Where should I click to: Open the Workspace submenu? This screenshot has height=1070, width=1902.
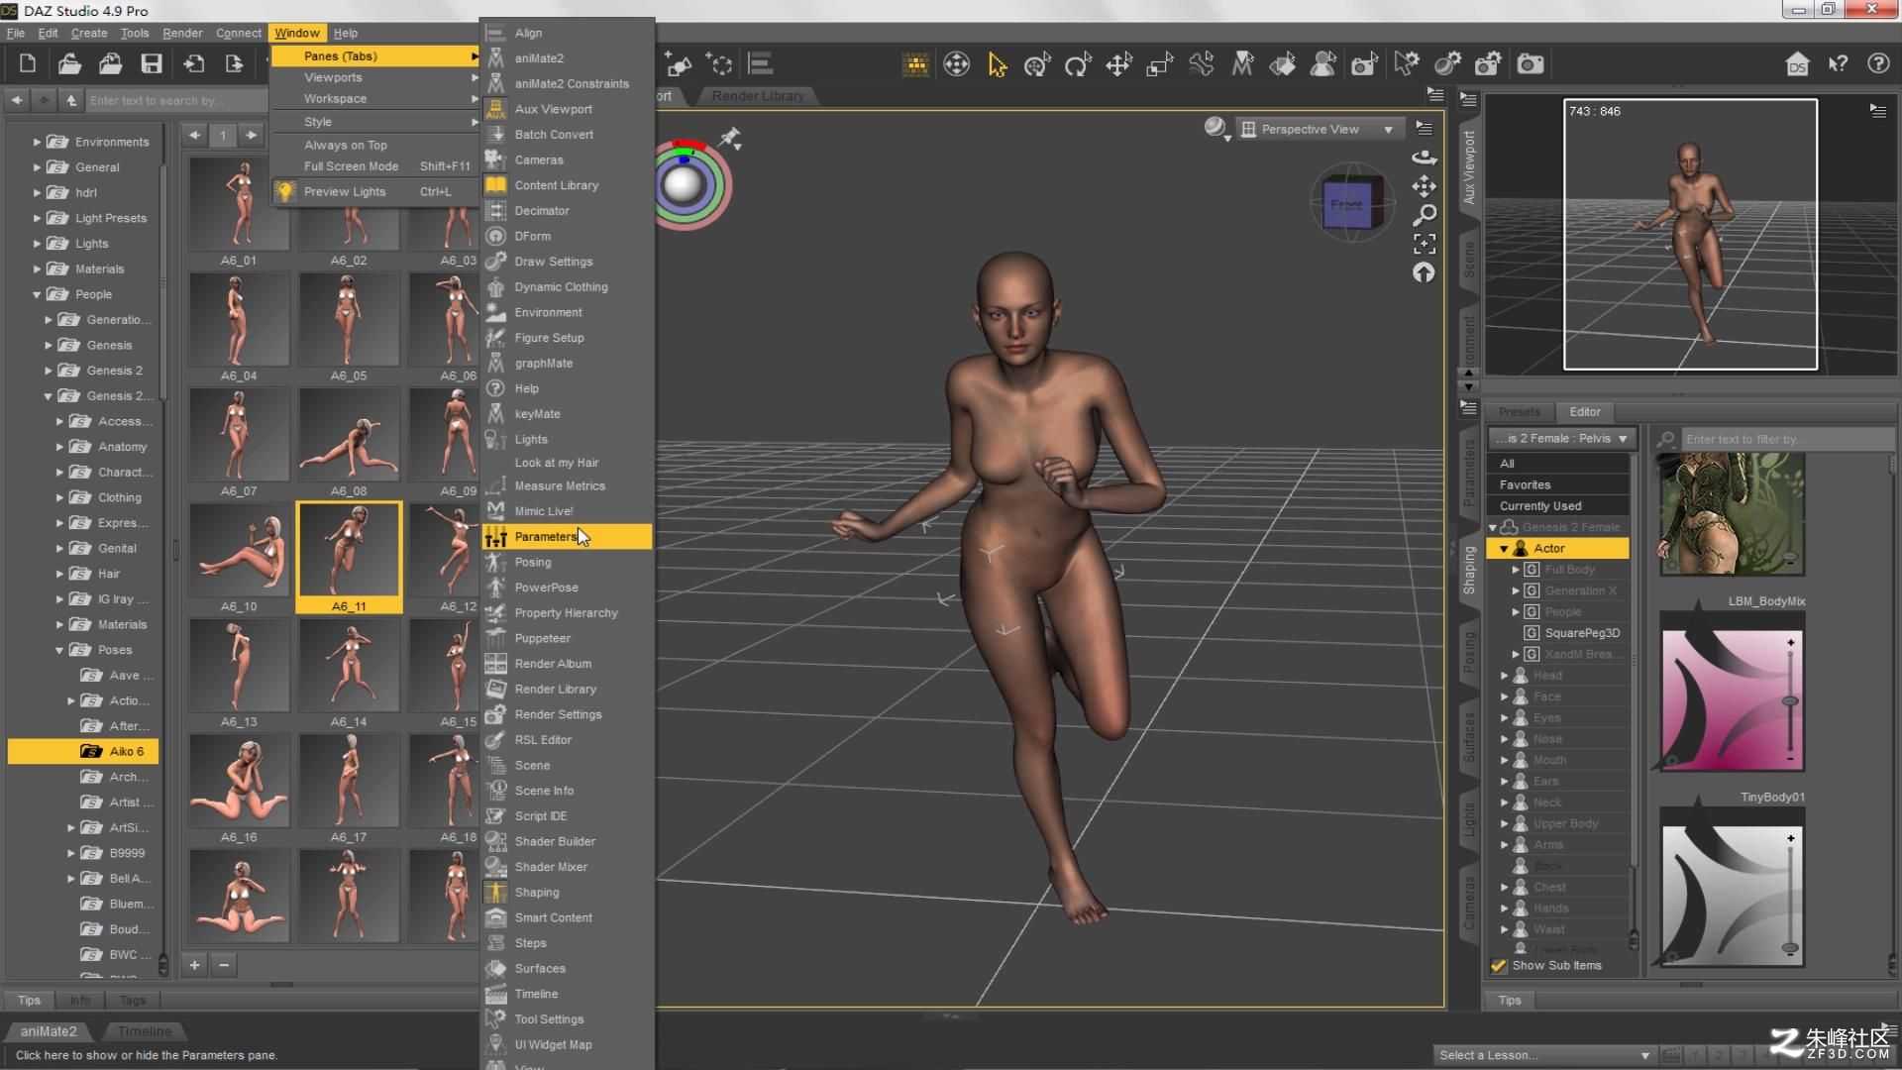click(x=374, y=99)
